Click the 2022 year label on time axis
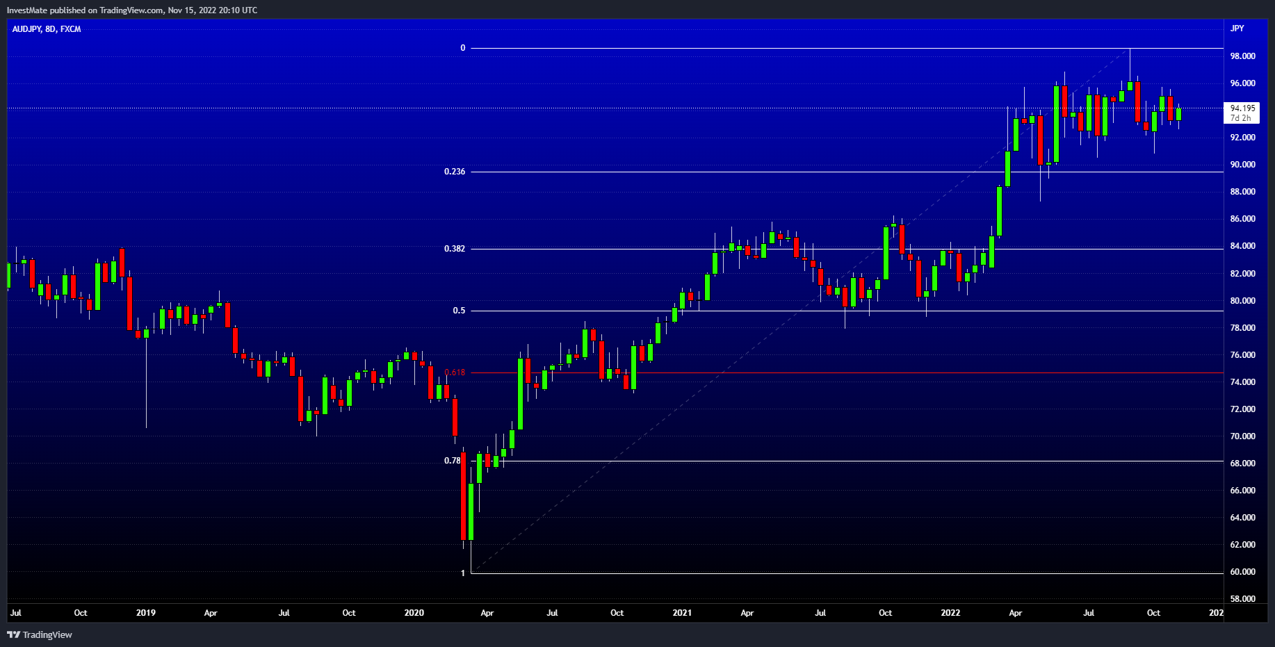 pos(950,613)
